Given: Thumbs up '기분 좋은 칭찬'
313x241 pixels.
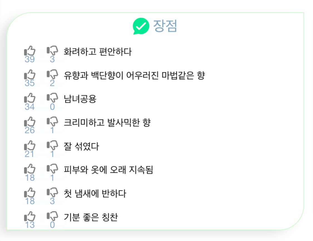Looking at the screenshot, I should tap(30, 216).
